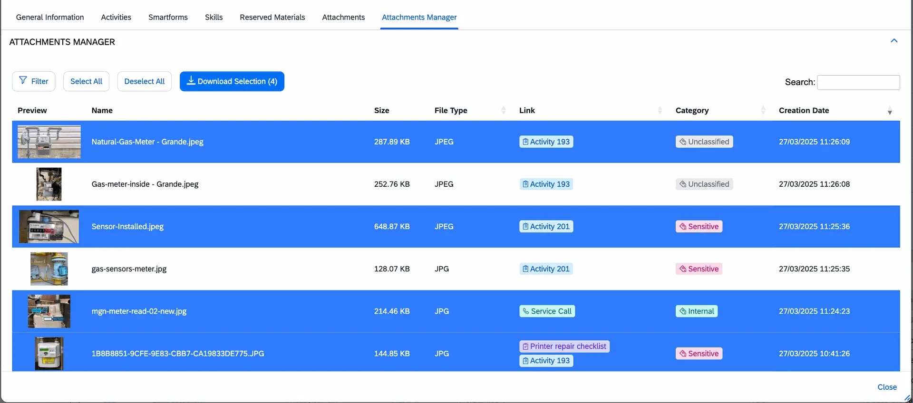The image size is (913, 403).
Task: Open mgn-meter-read-02-new image thumbnail
Action: [49, 311]
